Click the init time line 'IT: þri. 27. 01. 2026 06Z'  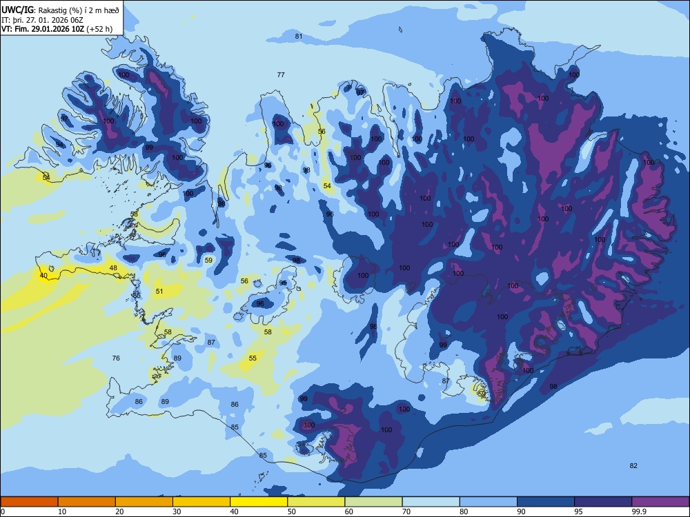click(x=42, y=20)
